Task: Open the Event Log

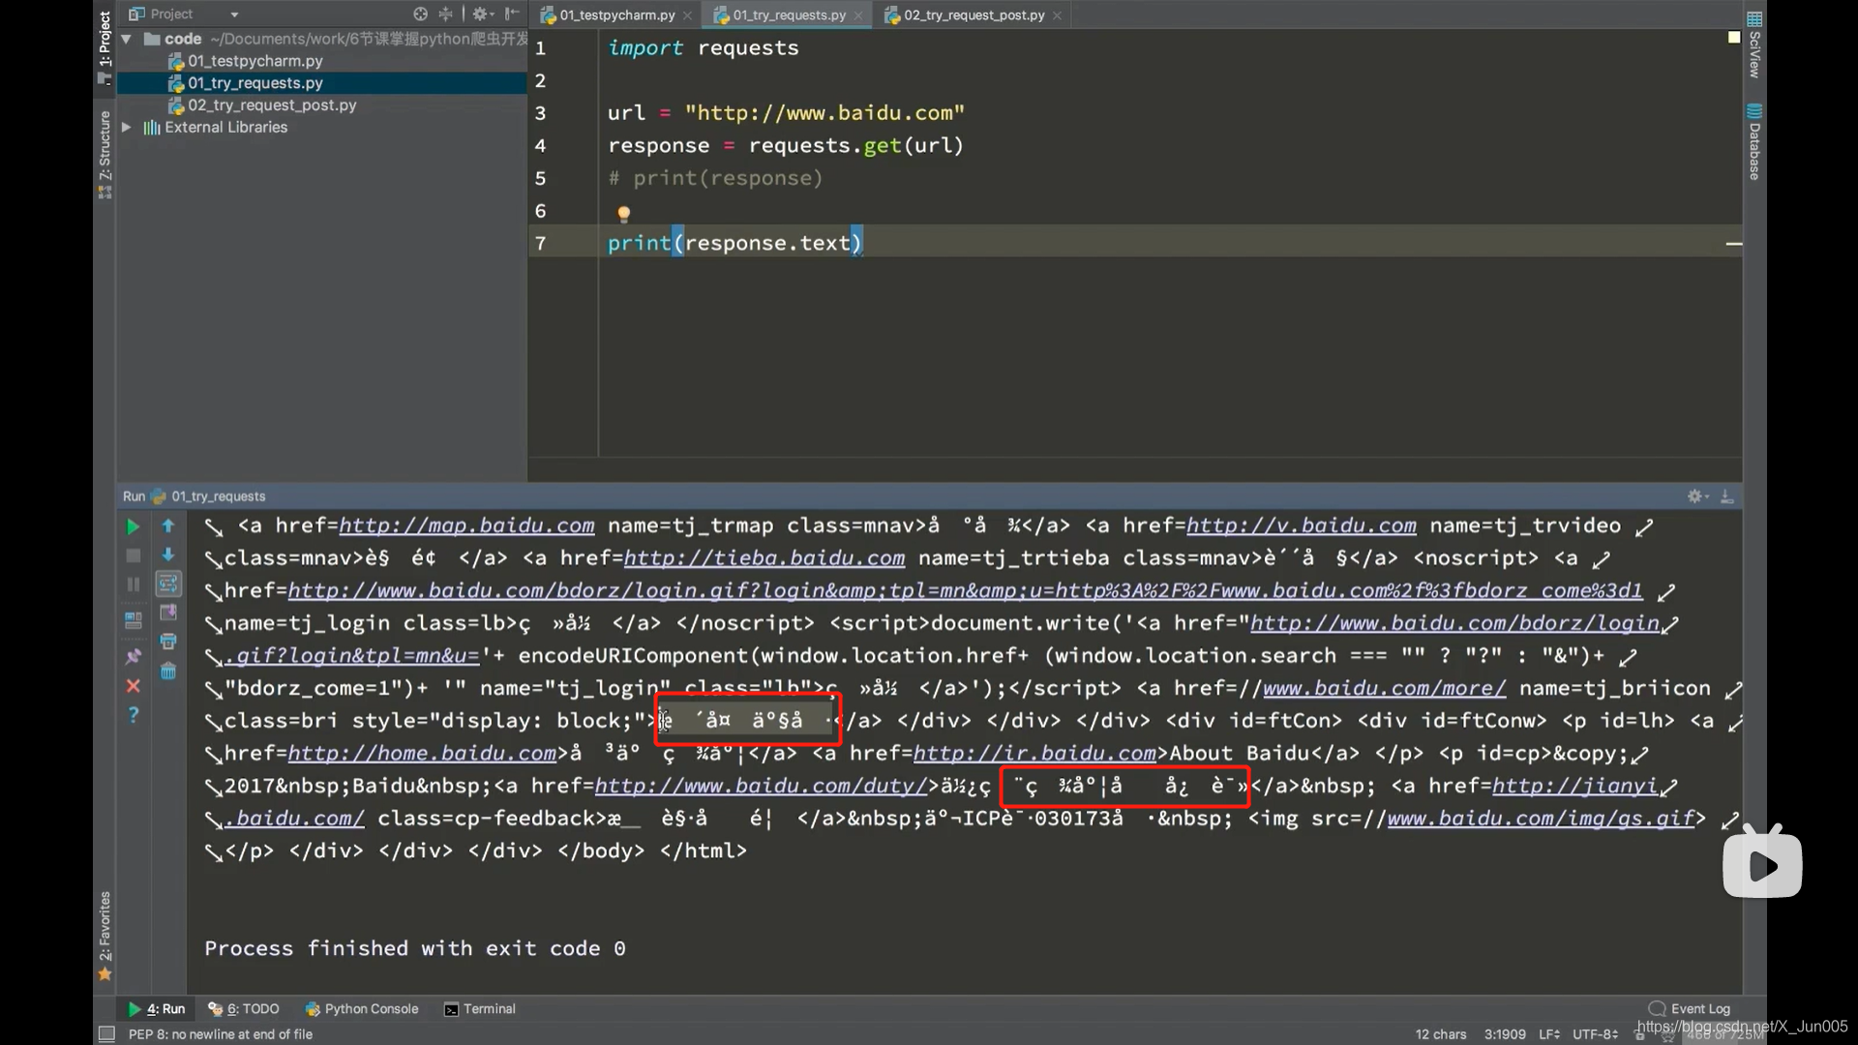Action: [x=1690, y=1008]
